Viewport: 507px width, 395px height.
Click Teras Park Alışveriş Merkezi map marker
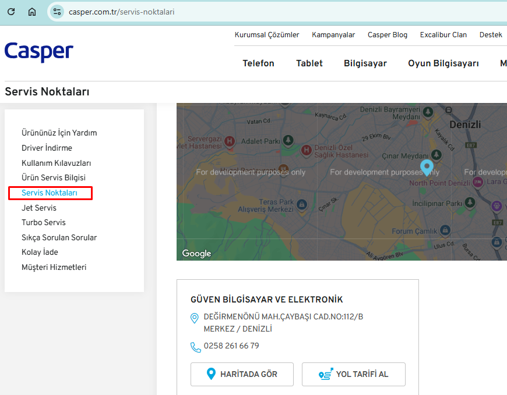point(302,204)
